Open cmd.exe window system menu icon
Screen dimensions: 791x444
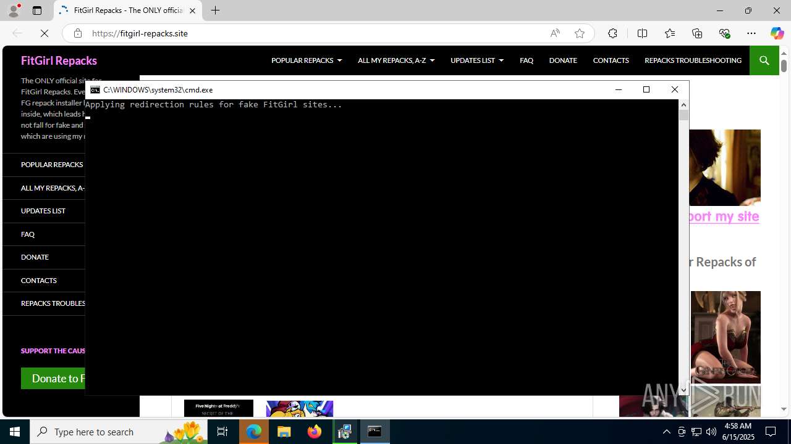click(95, 90)
